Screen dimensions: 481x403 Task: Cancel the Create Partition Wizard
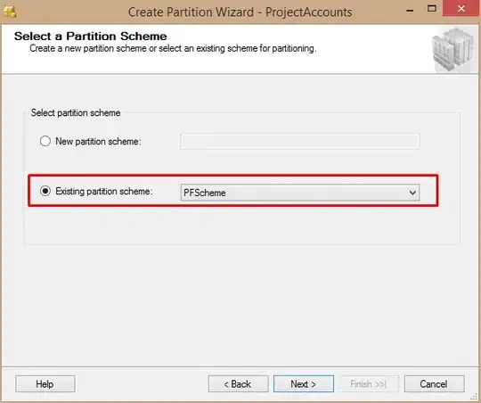click(435, 384)
